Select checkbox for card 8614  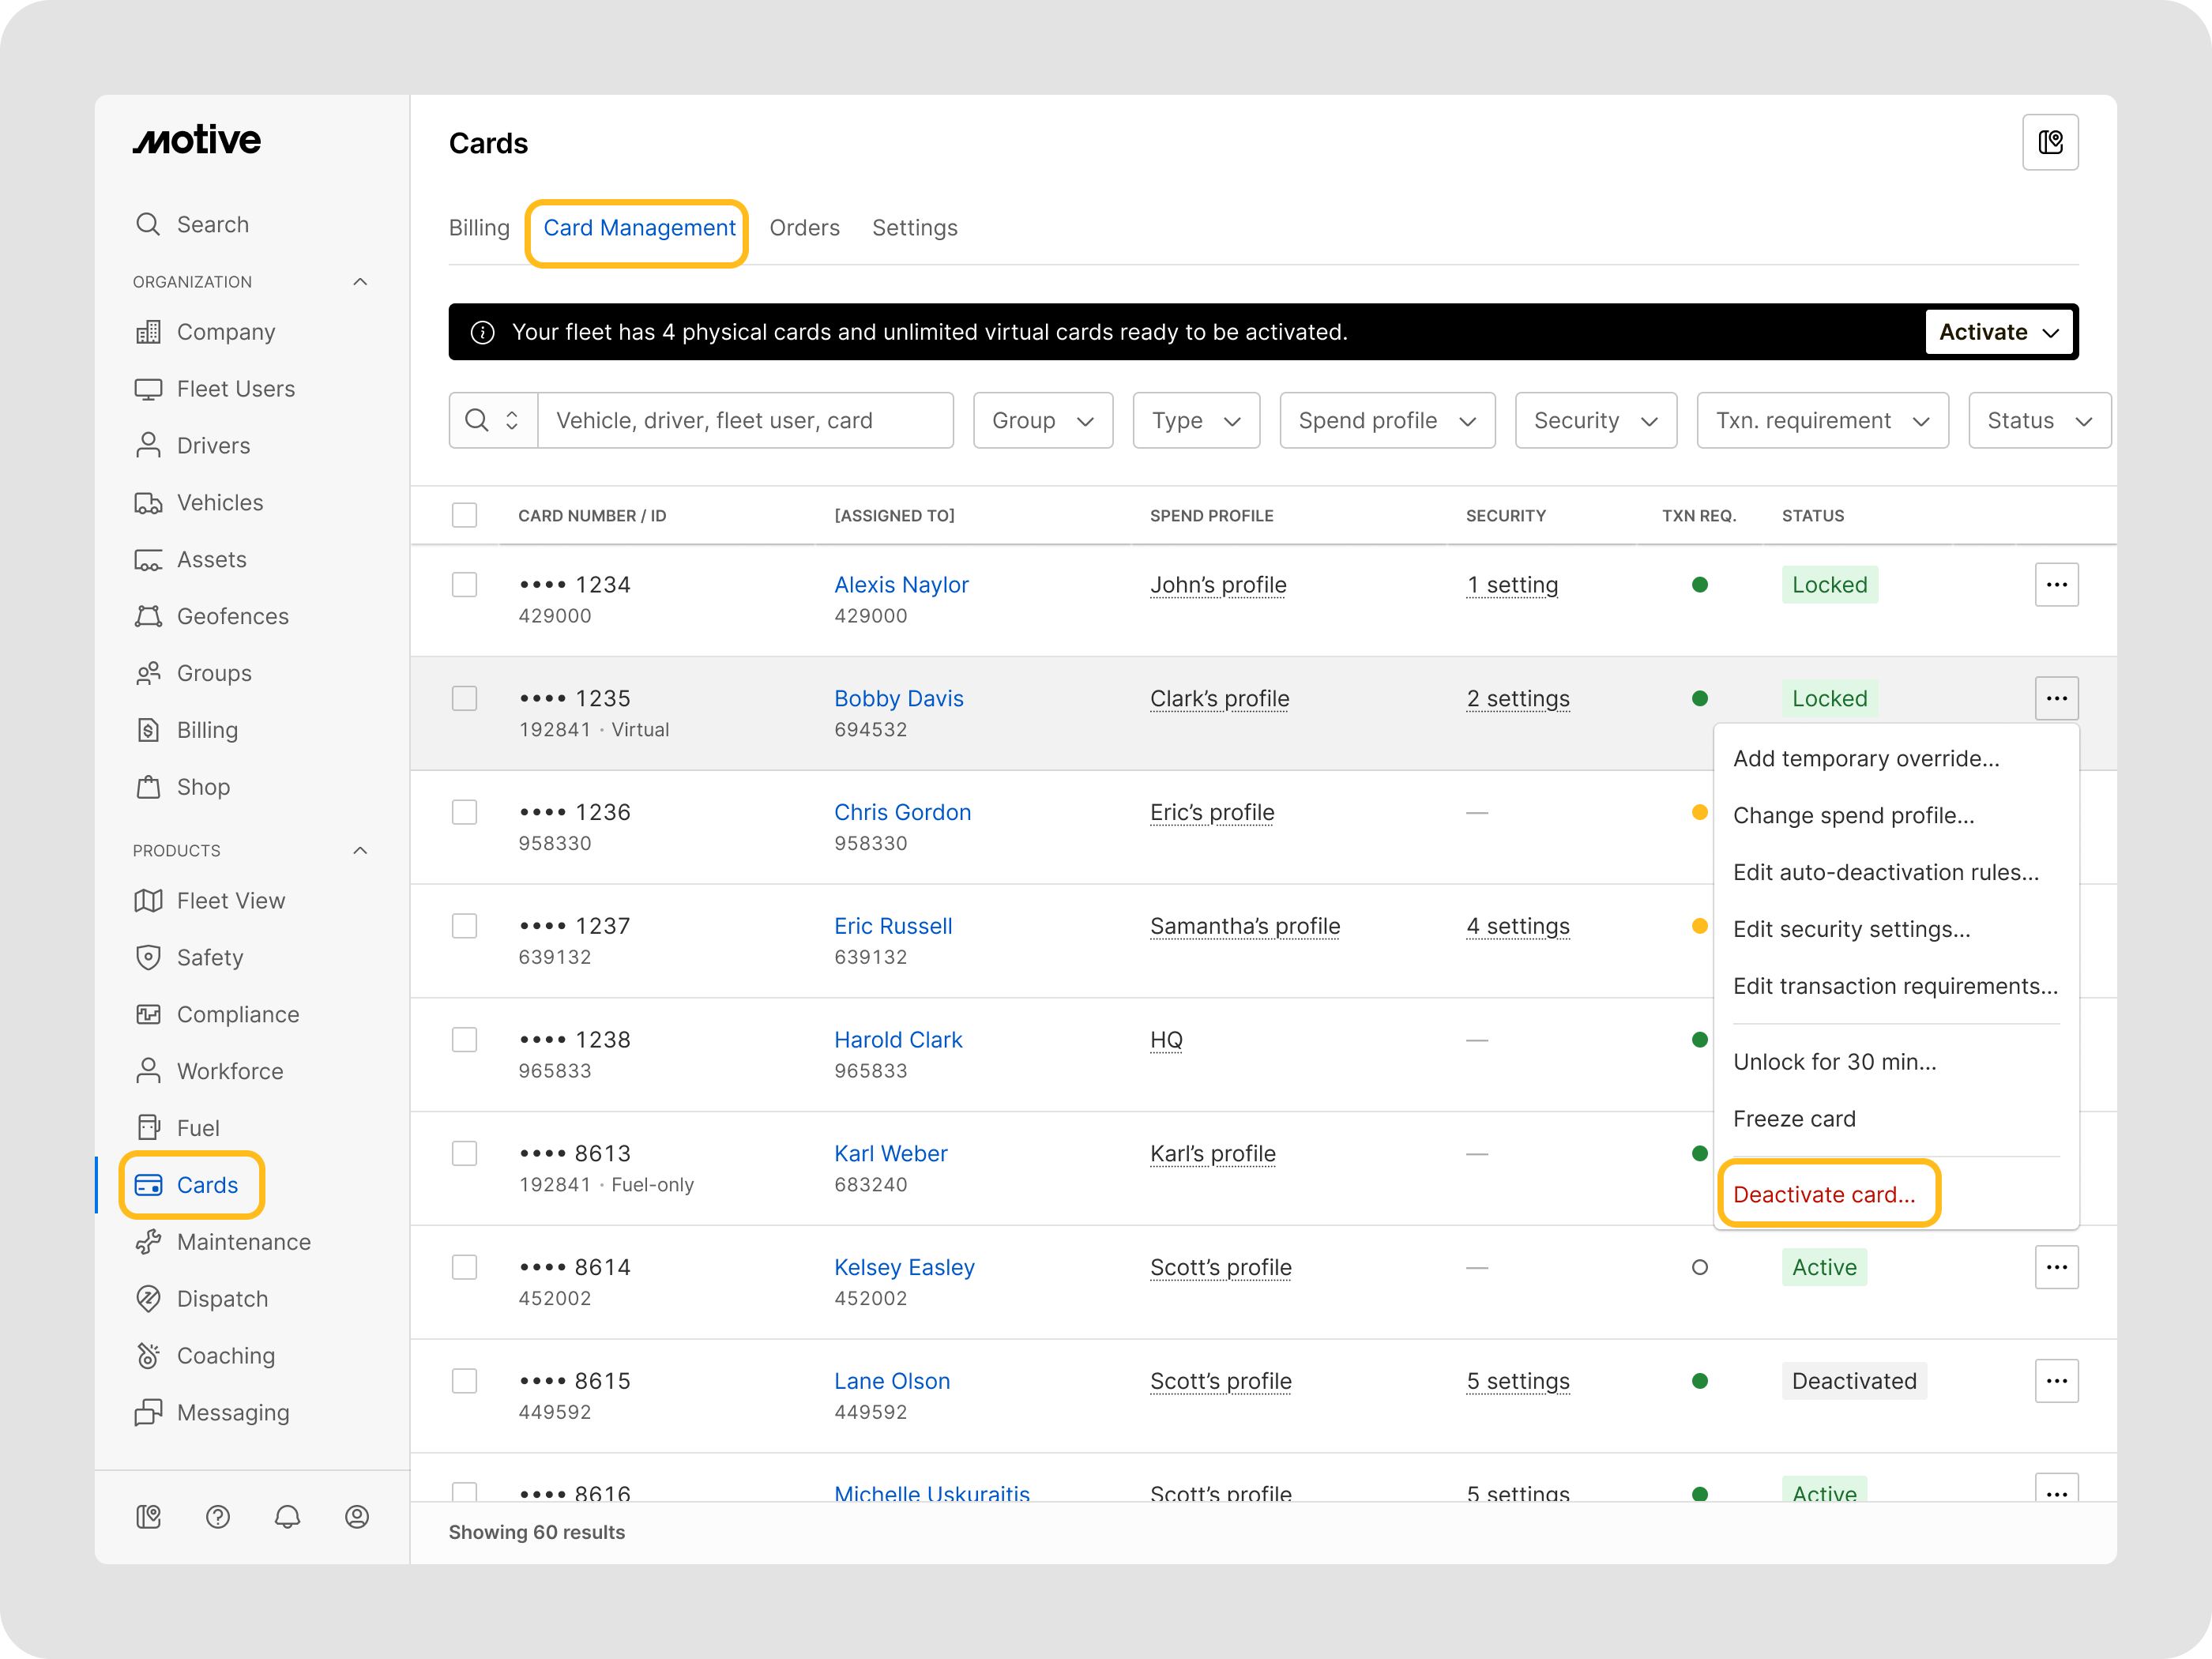[x=464, y=1267]
